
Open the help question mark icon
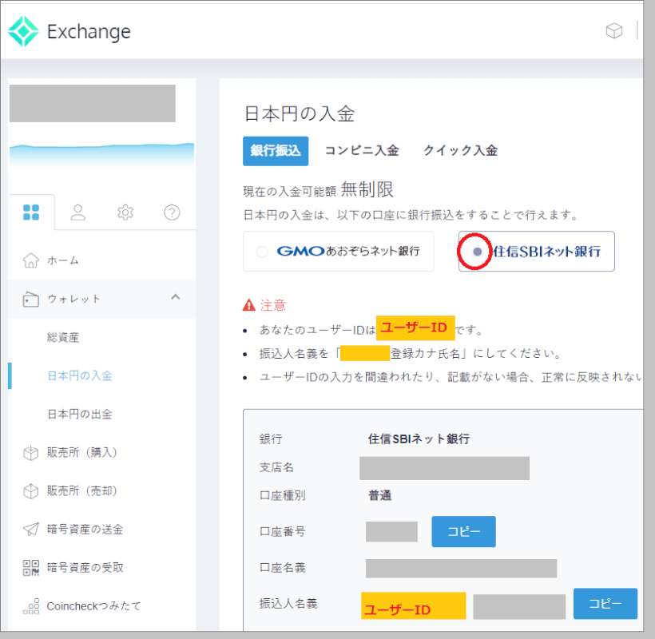coord(172,212)
